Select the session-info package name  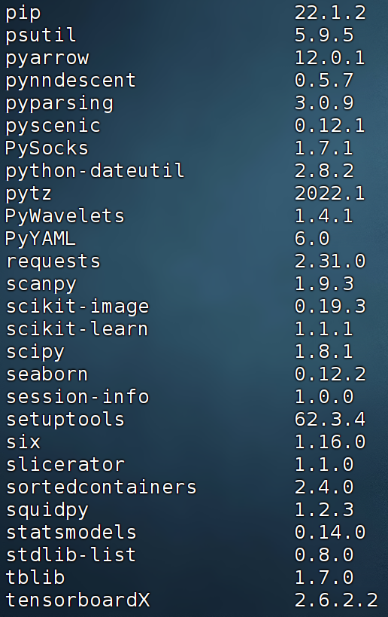tap(77, 396)
